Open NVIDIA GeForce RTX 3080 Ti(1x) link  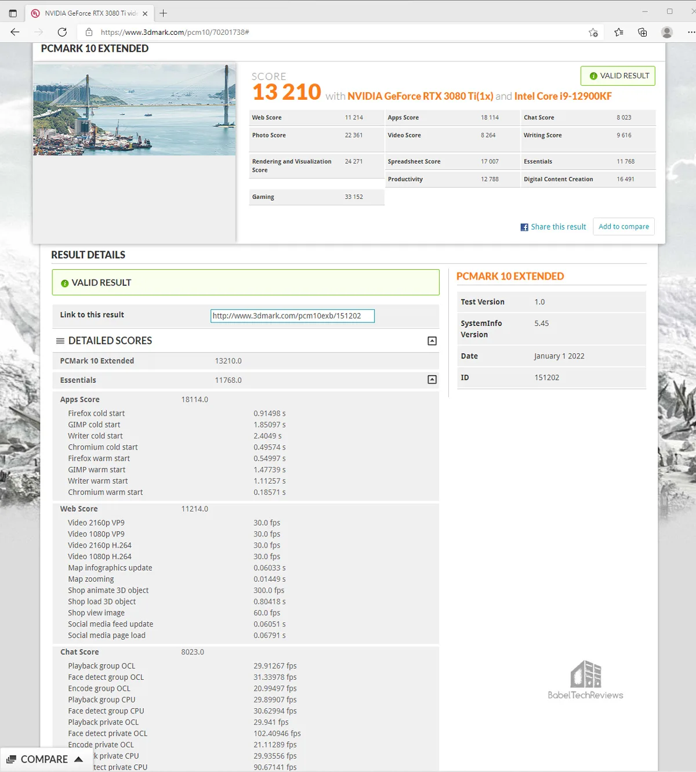420,96
